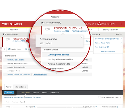The image size is (125, 108).
Task: Click the Next page arrow
Action: tap(24, 102)
